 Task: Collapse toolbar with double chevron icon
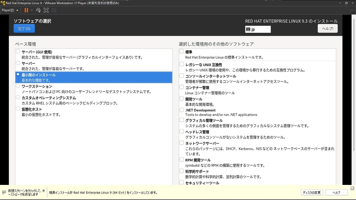352,10
